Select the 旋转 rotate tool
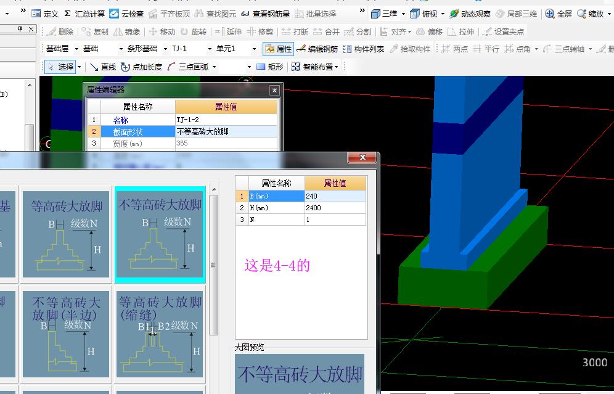The image size is (614, 394). tap(194, 31)
